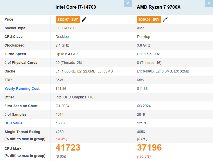Select the FCLGA1700 socket value
Image resolution: width=213 pixels, height=161 pixels.
click(x=66, y=28)
